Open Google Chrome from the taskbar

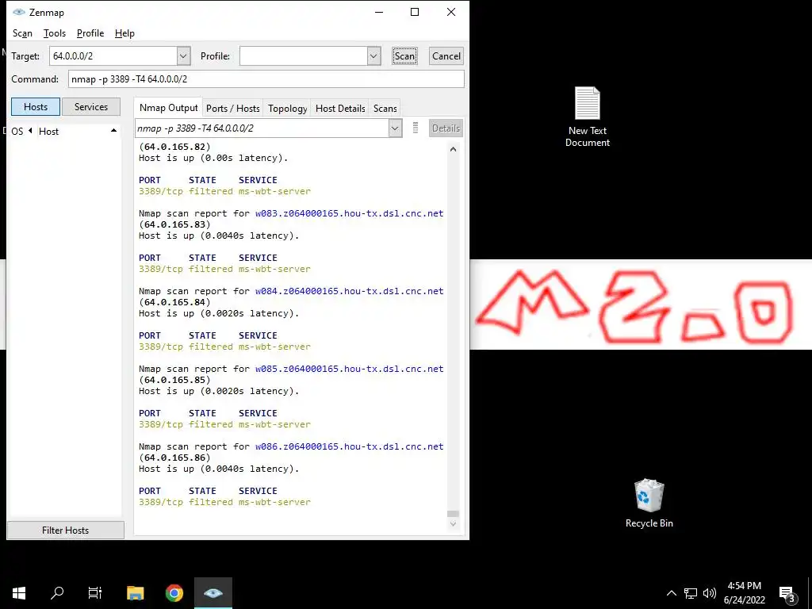(x=174, y=593)
